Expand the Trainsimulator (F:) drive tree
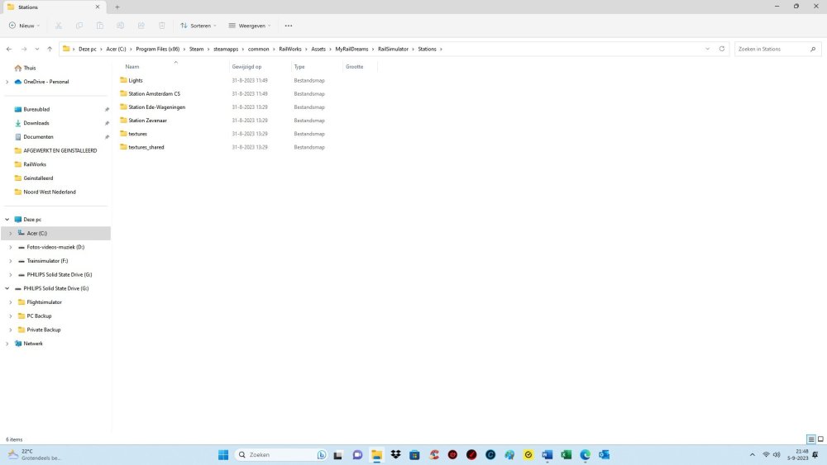827x465 pixels. [x=10, y=261]
